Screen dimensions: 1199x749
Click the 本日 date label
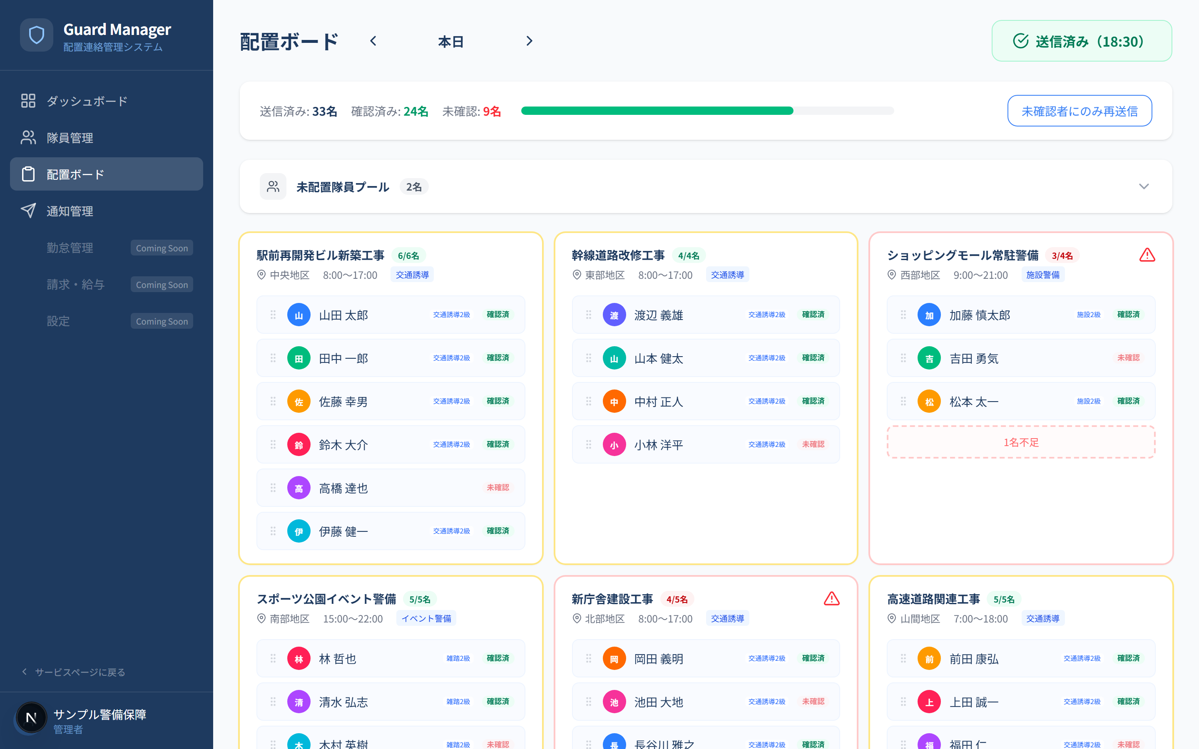pos(450,42)
